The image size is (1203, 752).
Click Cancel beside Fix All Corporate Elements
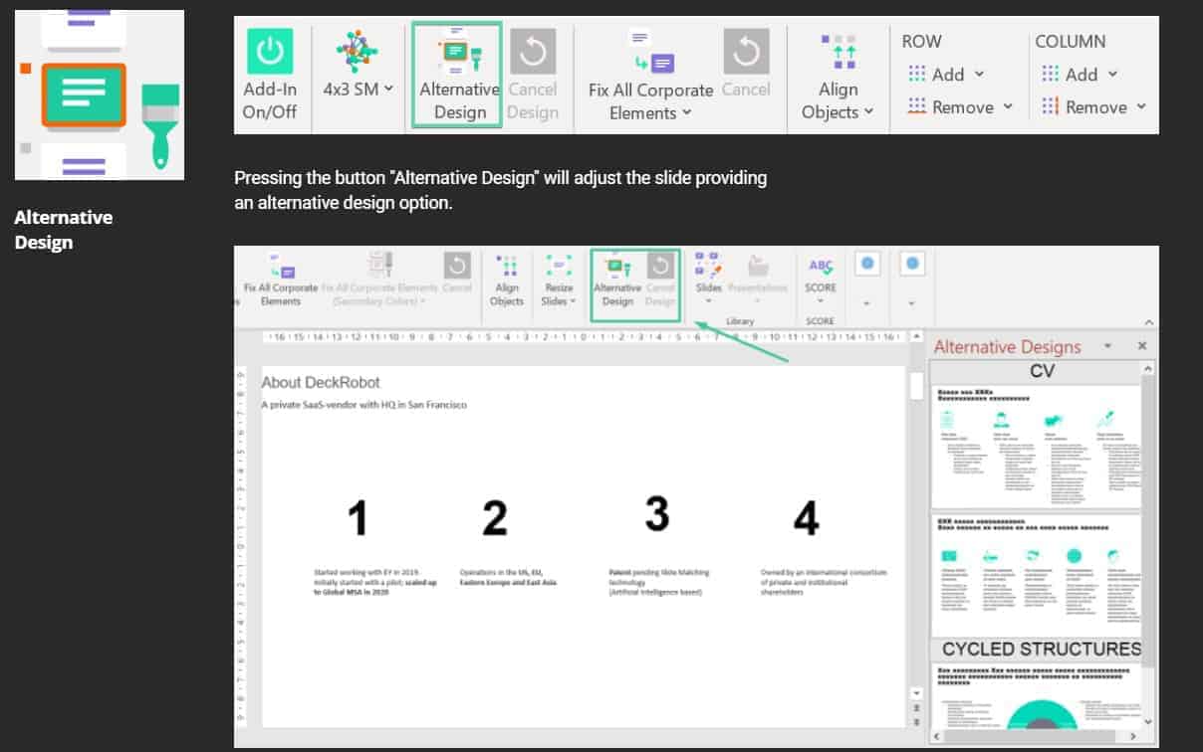(746, 65)
